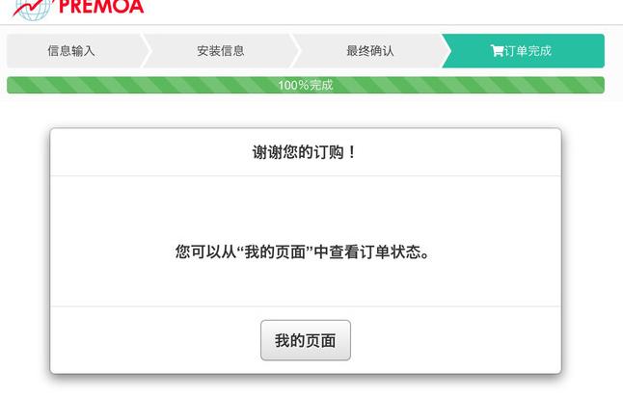This screenshot has width=623, height=396.
Task: Click the 谢谢您的订购！ heading
Action: click(305, 152)
